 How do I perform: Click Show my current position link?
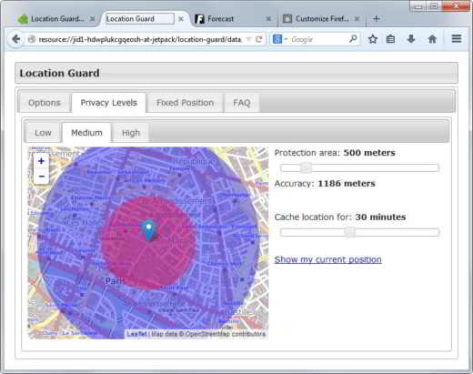[327, 259]
